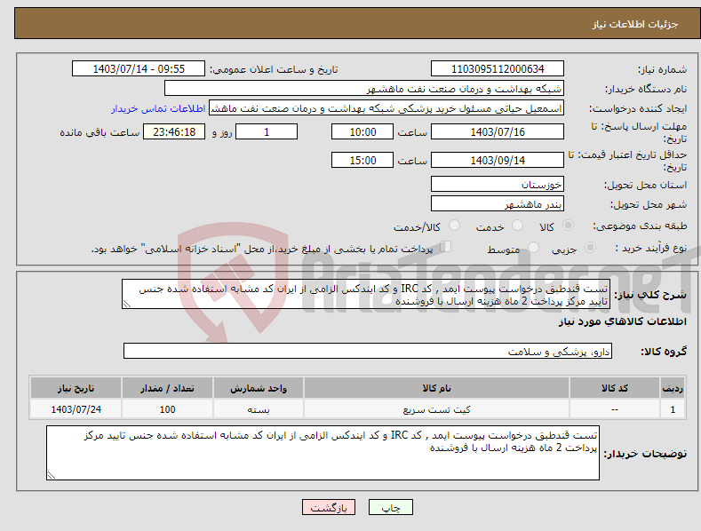Click the response deadline date 1403/07/16
Viewport: 701px width, 531px height.
point(498,131)
